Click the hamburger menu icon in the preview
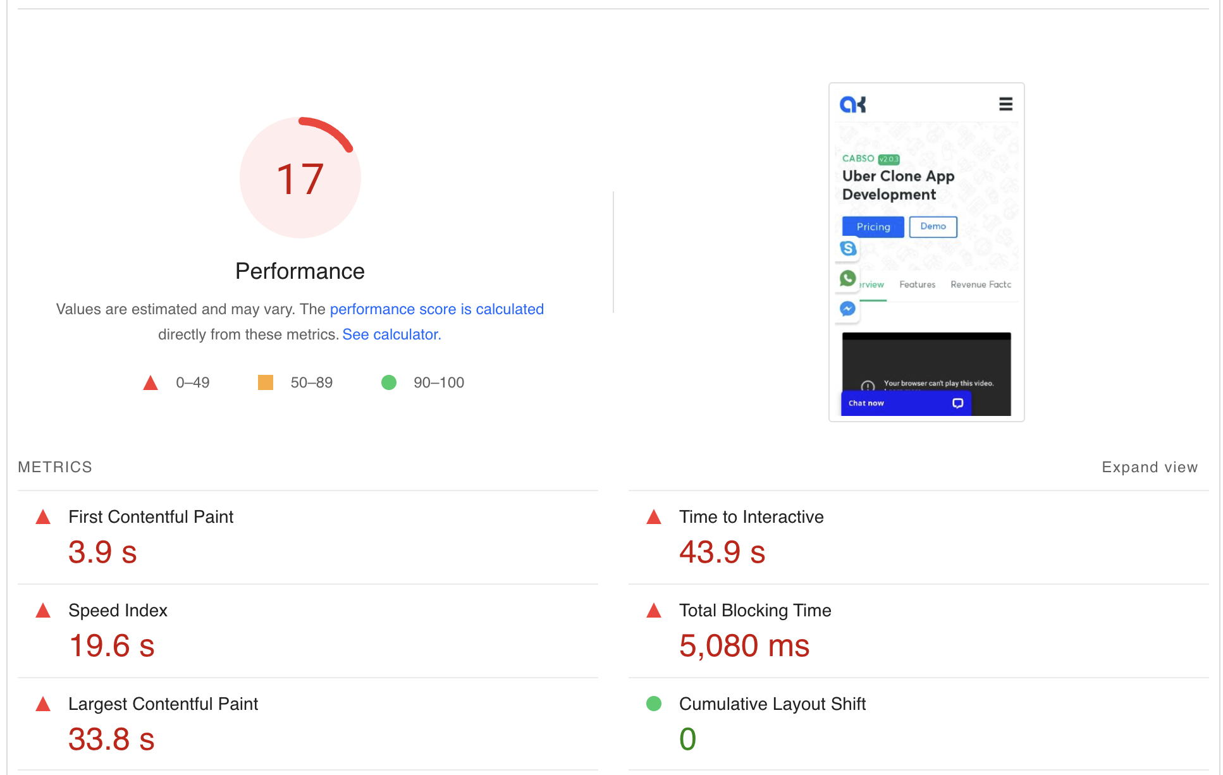Image resolution: width=1223 pixels, height=775 pixels. point(1005,104)
